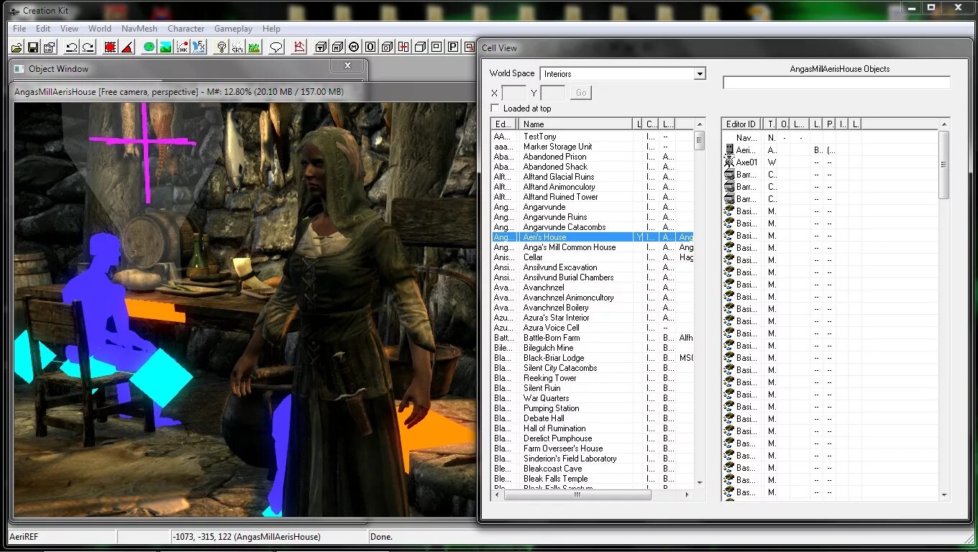This screenshot has width=978, height=552.
Task: Click the HK Havok toolbar icon
Action: point(183,47)
